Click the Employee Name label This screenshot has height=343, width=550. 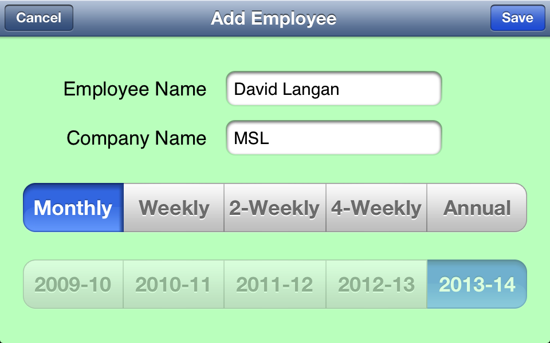[x=135, y=89]
